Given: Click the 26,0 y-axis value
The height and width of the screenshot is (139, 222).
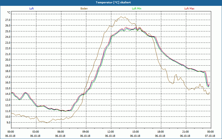Looking at the screenshot, I should [8, 26].
